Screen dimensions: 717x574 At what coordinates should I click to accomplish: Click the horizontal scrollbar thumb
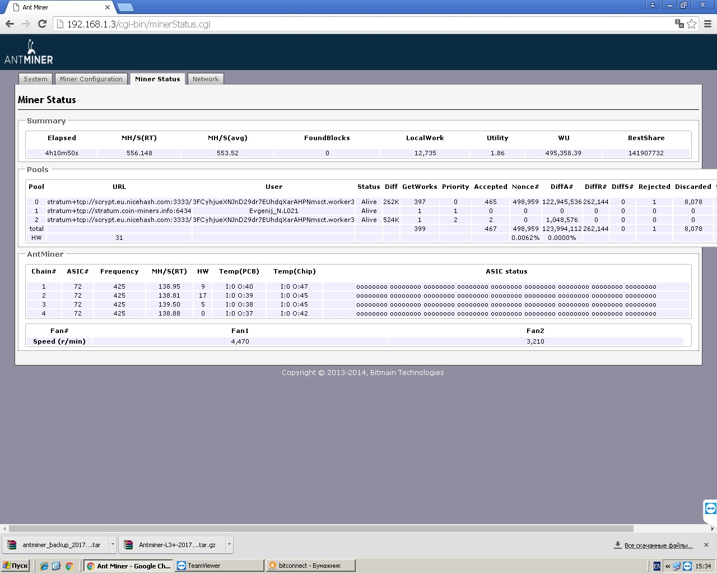[321, 528]
